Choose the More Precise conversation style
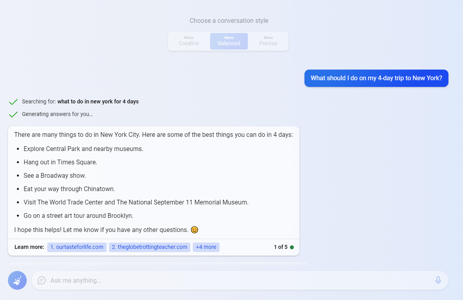Screen dimensions: 463x300 coord(268,41)
